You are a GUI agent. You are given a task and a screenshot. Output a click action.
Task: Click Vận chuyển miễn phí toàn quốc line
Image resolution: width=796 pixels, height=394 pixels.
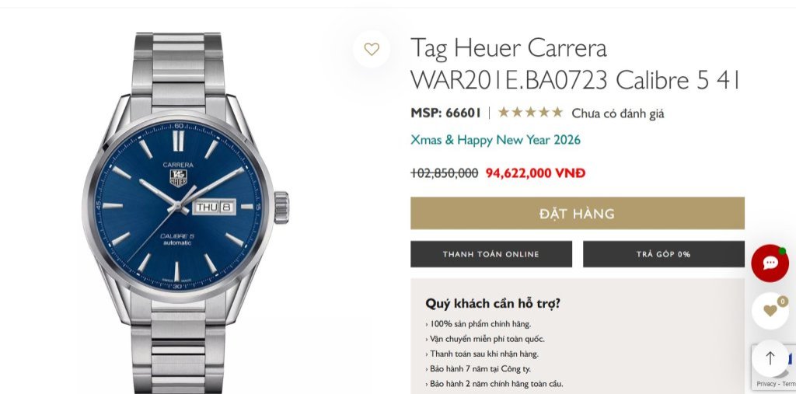point(485,339)
